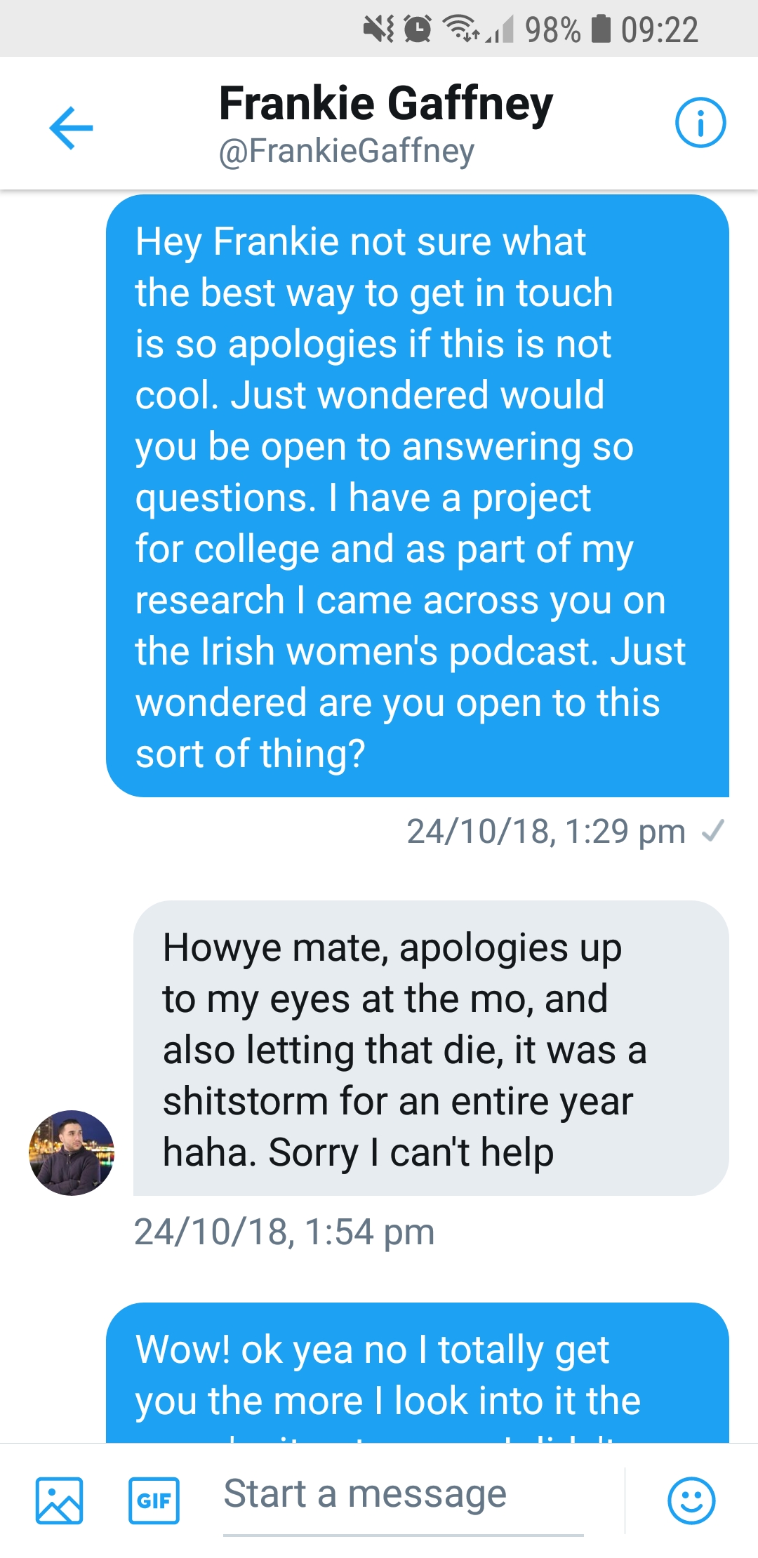Tap the battery icon in status bar
Screen dimensions: 758x1558
coord(601,29)
